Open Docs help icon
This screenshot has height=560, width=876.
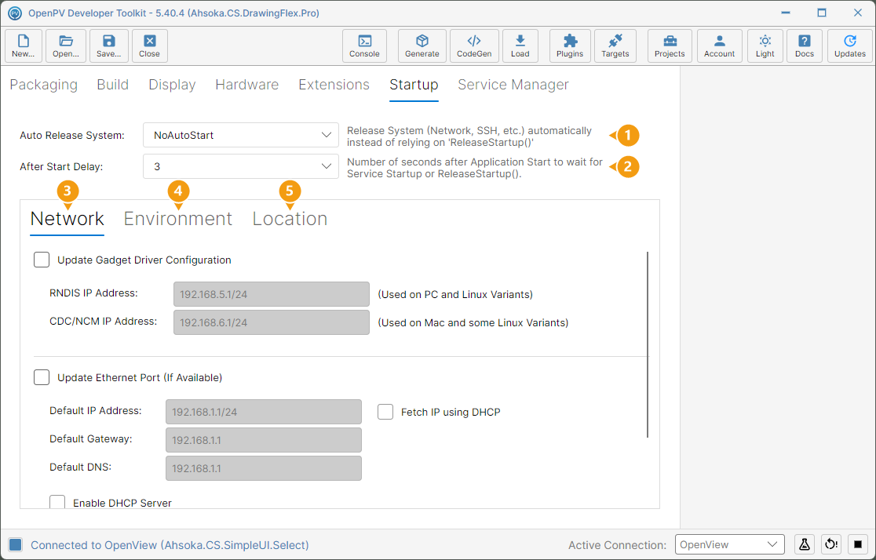(805, 45)
